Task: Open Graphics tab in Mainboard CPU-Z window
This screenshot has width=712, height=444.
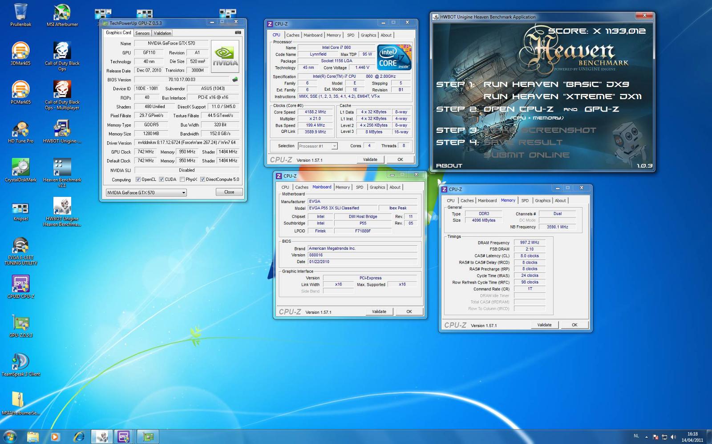Action: pos(377,187)
